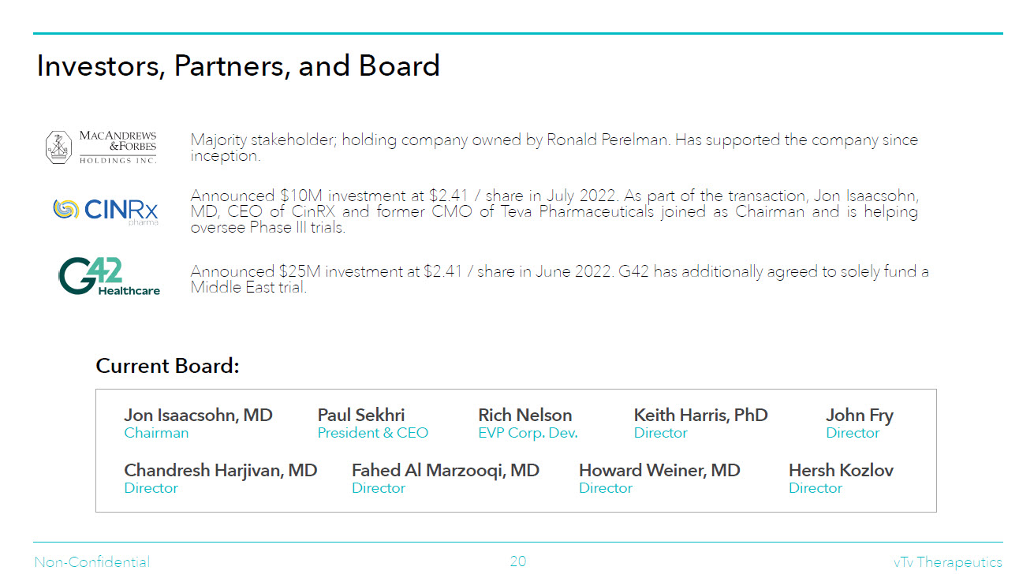Click the 'Non-Confidential' footer text
Viewport: 1034px width, 578px height.
click(x=91, y=562)
